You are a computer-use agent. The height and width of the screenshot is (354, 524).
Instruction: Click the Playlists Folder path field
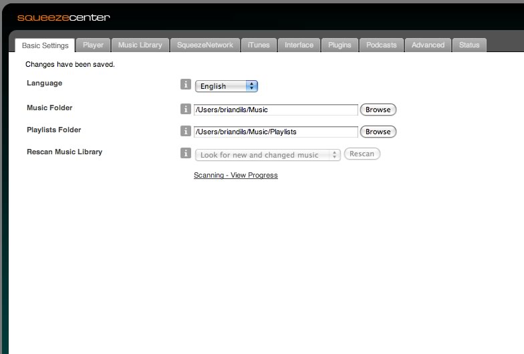point(275,132)
